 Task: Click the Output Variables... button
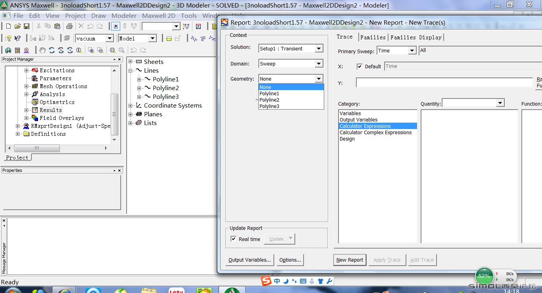pyautogui.click(x=250, y=260)
